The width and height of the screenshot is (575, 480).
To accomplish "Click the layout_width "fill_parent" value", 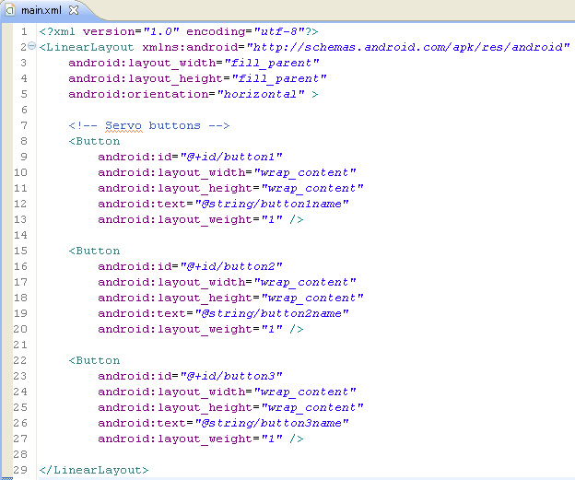I will coord(271,63).
